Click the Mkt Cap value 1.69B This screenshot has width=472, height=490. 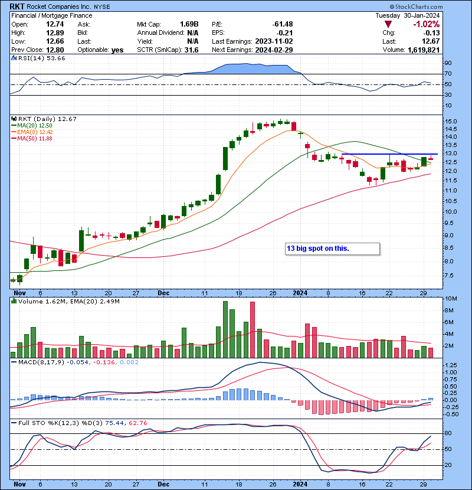tap(189, 24)
